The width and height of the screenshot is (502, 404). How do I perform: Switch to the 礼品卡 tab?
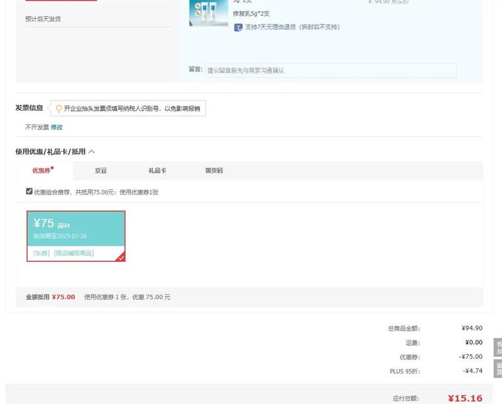click(157, 171)
